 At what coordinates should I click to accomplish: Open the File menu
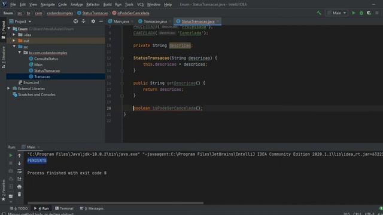(x=13, y=4)
